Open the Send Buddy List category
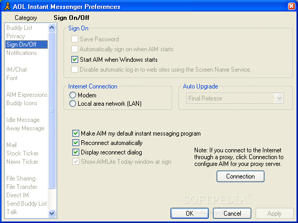The width and height of the screenshot is (298, 223). point(27,204)
